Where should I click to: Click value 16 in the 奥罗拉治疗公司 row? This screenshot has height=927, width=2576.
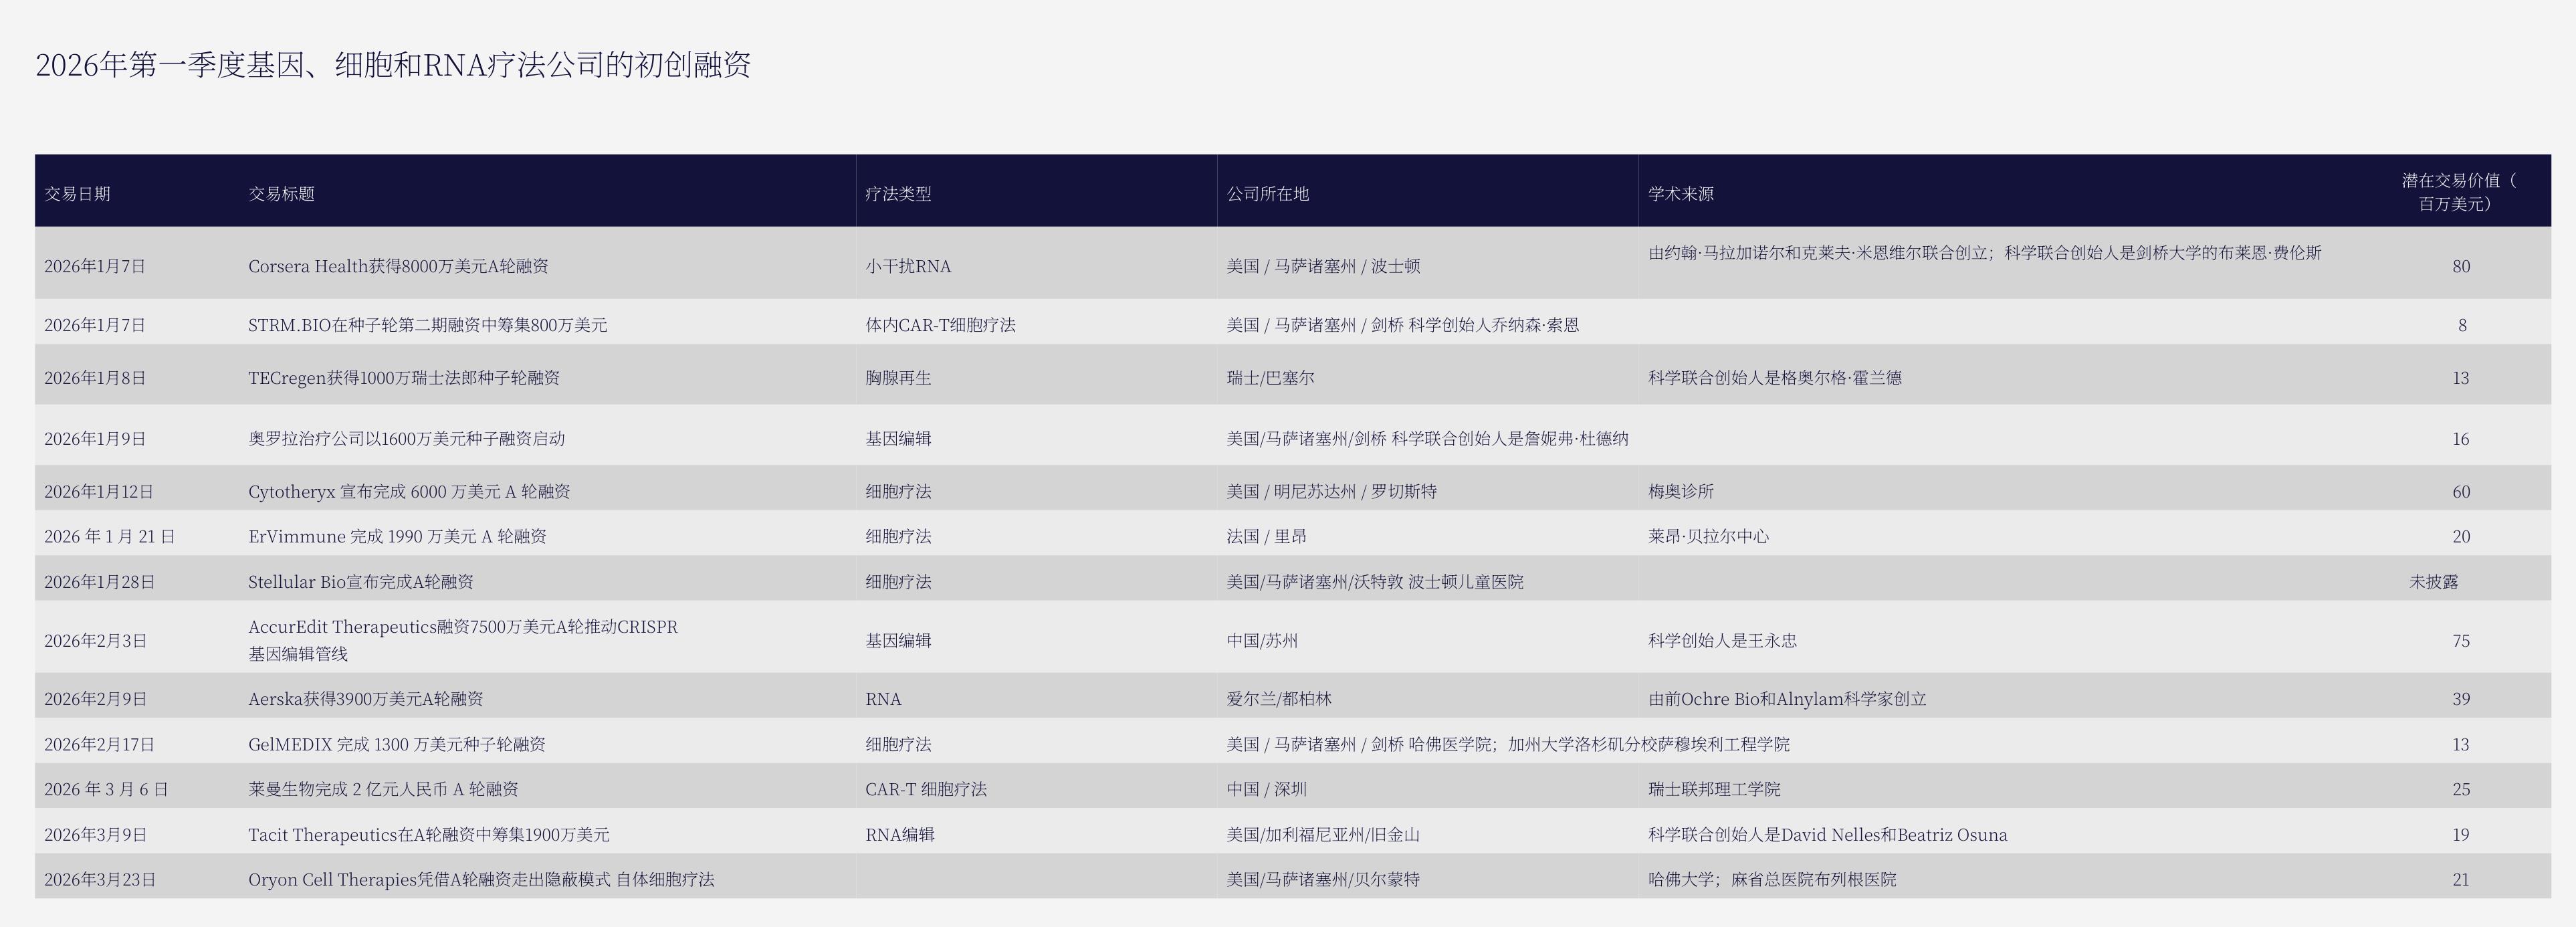pyautogui.click(x=2461, y=439)
